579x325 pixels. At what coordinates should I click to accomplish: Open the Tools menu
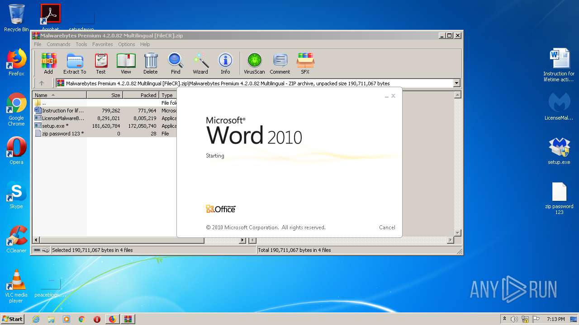(x=81, y=44)
